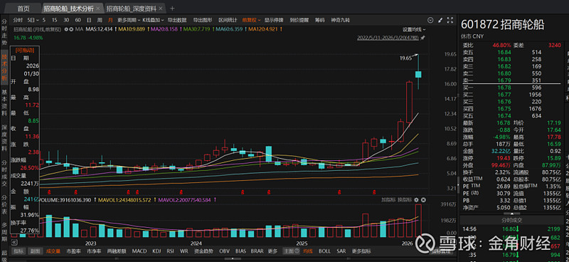Select RSI sub-chart indicator

click(x=170, y=251)
